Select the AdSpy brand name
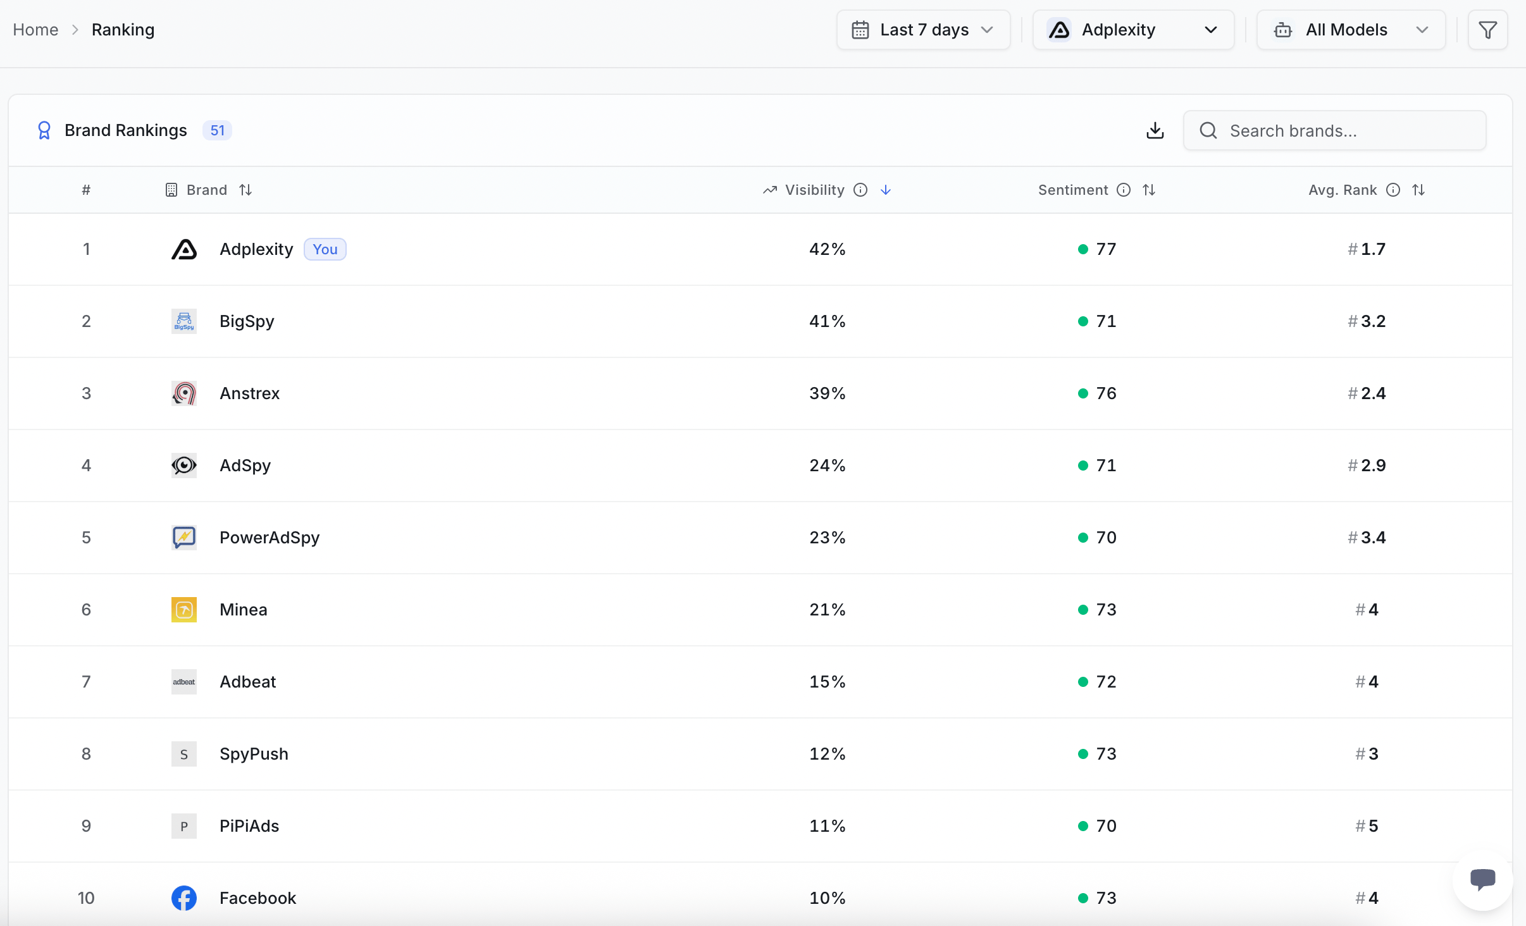The width and height of the screenshot is (1526, 926). (x=245, y=466)
